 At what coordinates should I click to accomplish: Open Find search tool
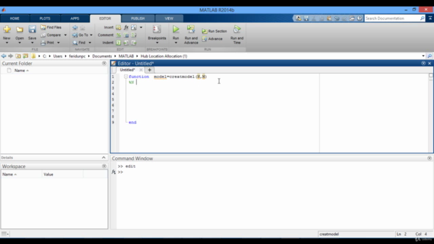coord(79,43)
